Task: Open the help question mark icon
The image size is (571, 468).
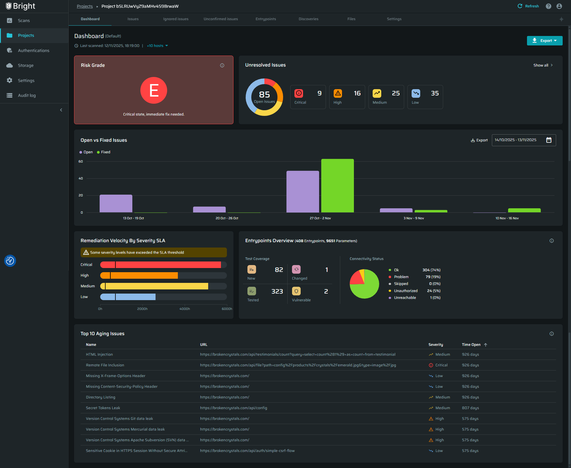Action: click(x=548, y=6)
